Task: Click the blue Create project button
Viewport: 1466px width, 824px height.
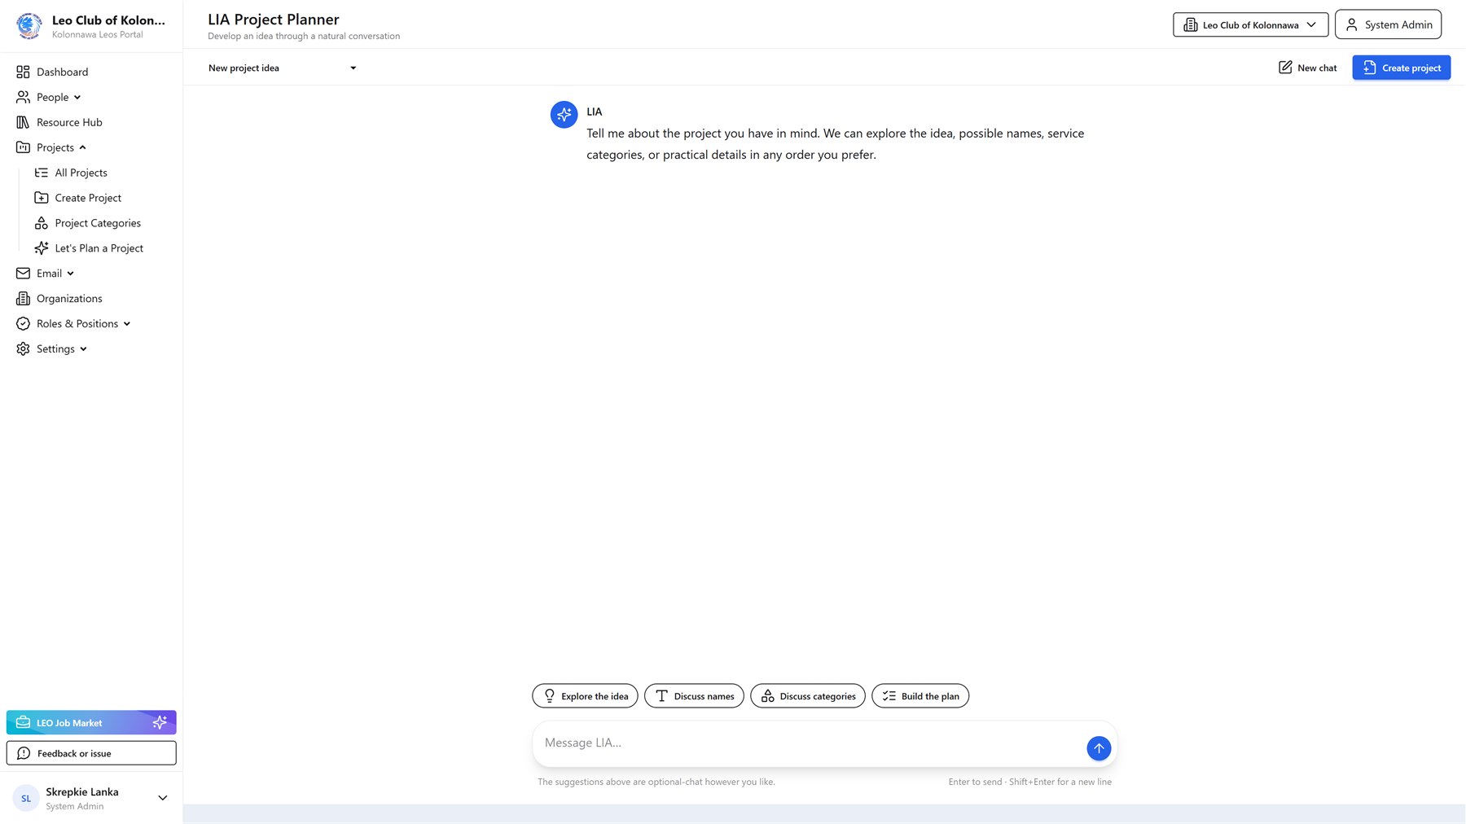Action: [x=1401, y=68]
